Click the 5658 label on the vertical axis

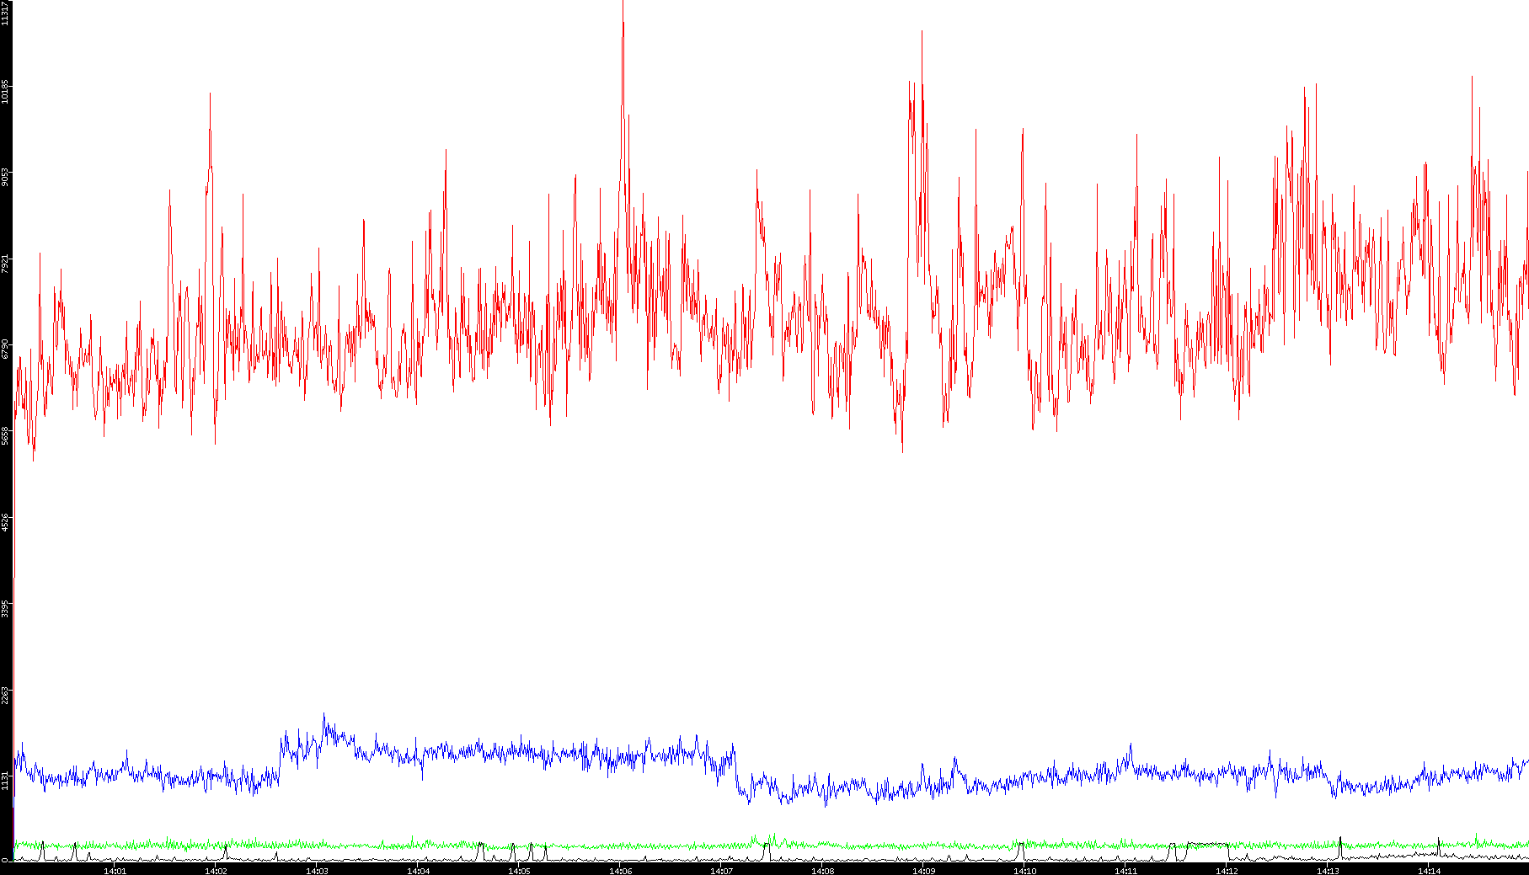click(6, 435)
